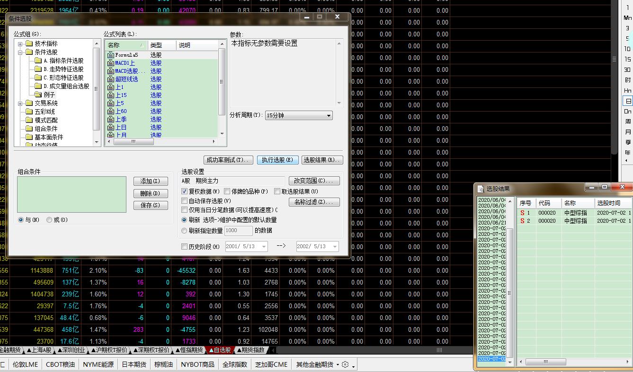Click the Formula5 formula icon
The image size is (633, 372).
111,55
